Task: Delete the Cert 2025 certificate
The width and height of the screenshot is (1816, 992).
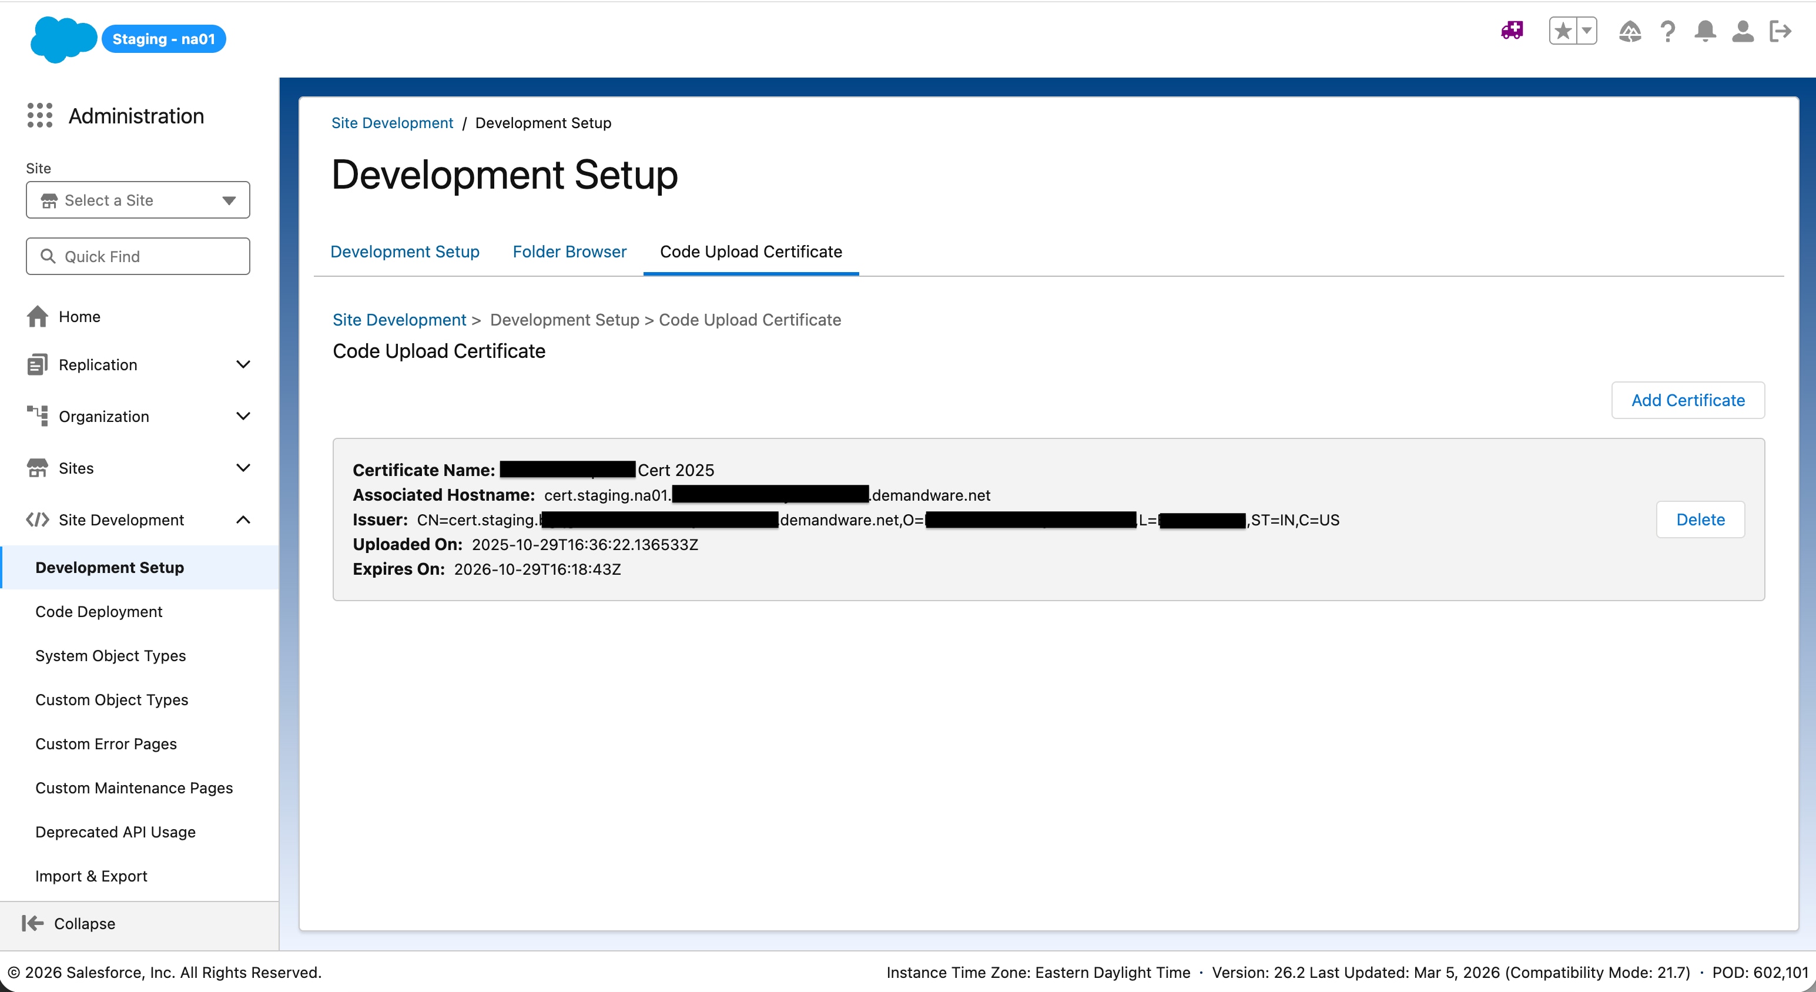Action: 1700,519
